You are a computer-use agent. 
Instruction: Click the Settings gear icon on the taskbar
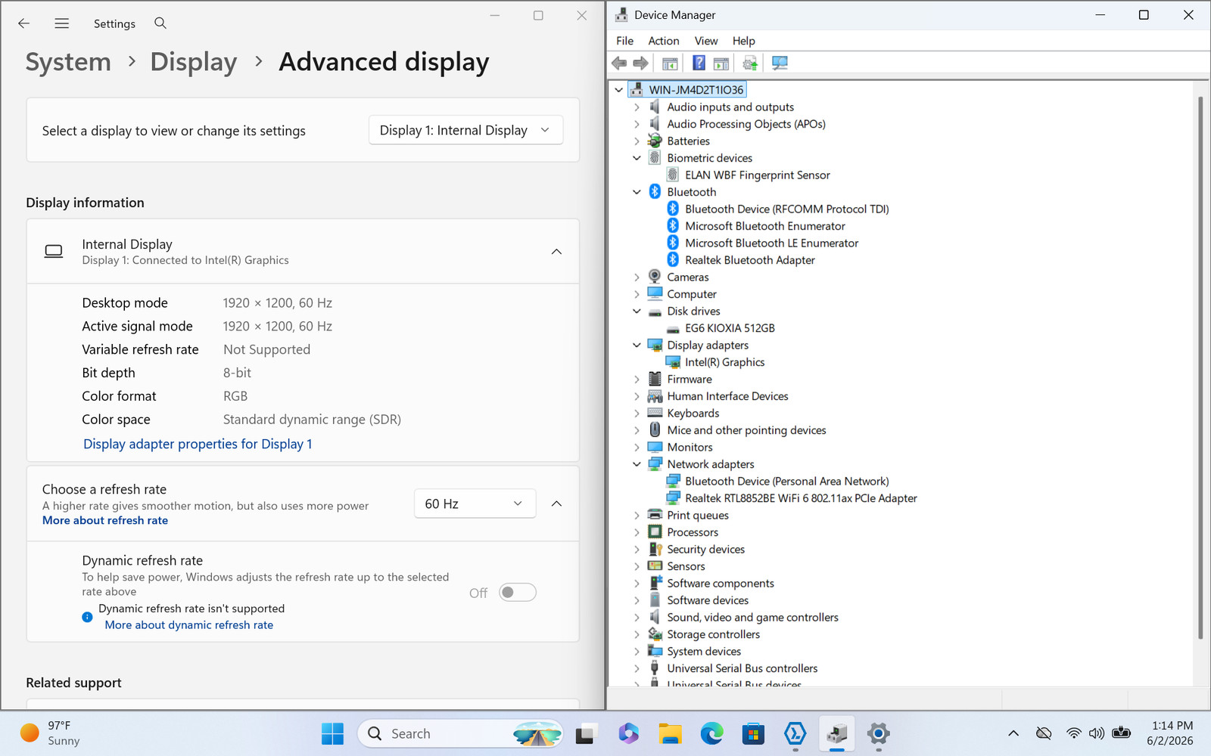[x=878, y=733]
